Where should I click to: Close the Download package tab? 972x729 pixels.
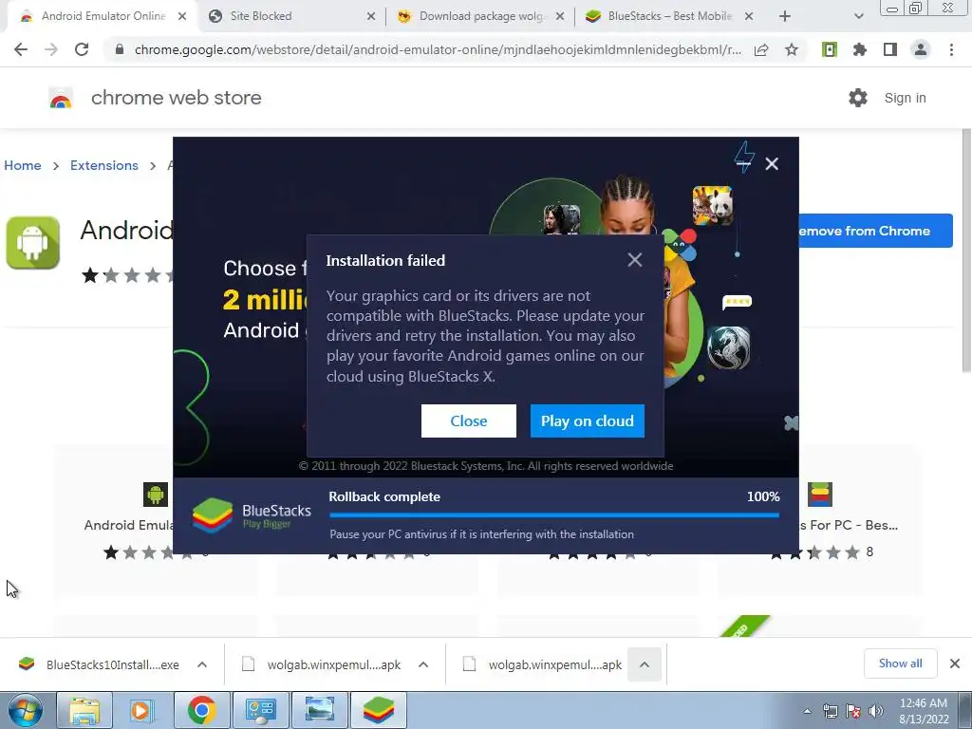point(560,16)
